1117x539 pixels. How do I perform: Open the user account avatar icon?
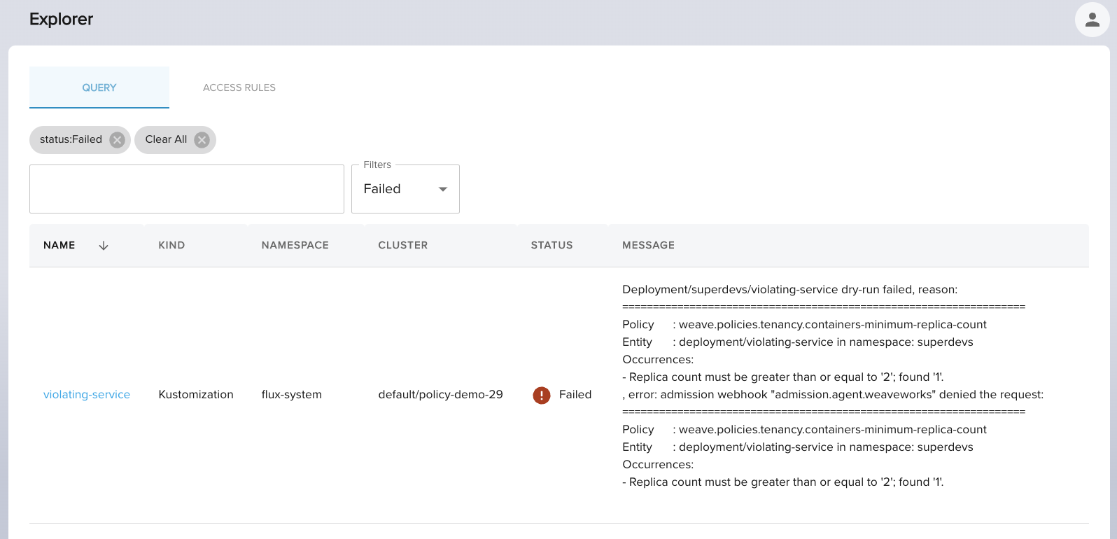[x=1092, y=20]
